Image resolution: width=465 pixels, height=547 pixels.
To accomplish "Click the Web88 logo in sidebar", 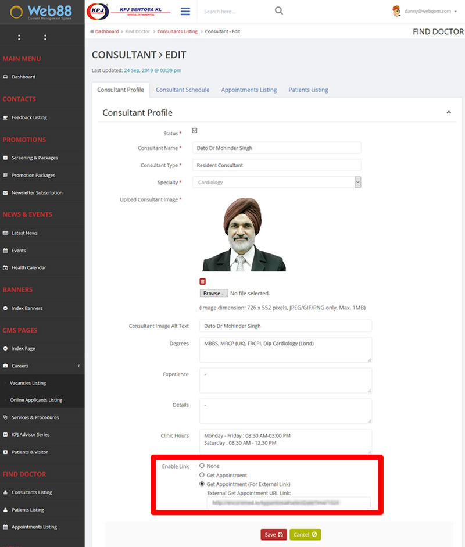I will click(x=42, y=12).
